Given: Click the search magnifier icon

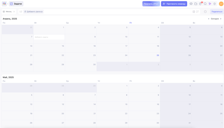Looking at the screenshot, I should point(205,4).
